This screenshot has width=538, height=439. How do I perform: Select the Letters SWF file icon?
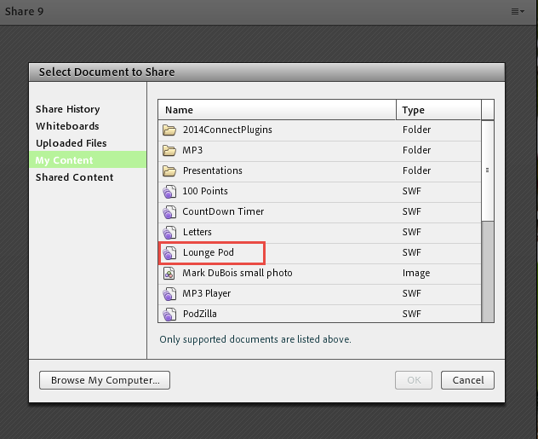[169, 233]
